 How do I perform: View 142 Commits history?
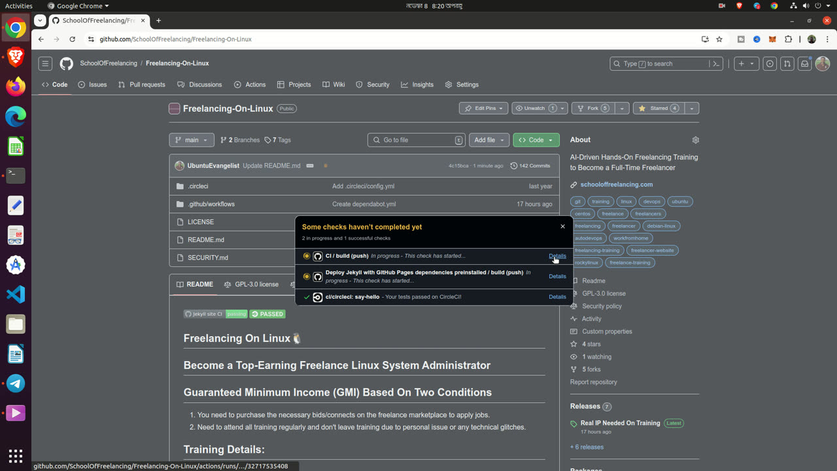point(530,166)
